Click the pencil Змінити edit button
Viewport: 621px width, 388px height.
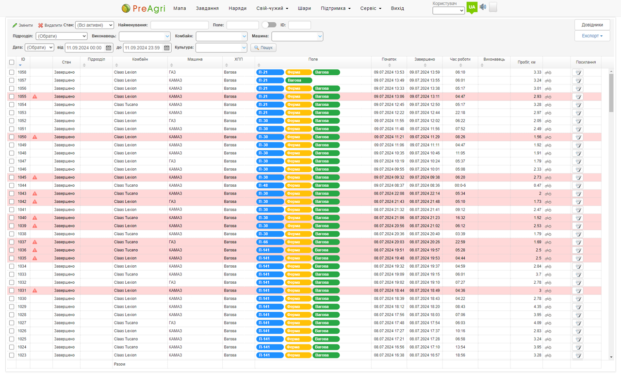coord(23,25)
